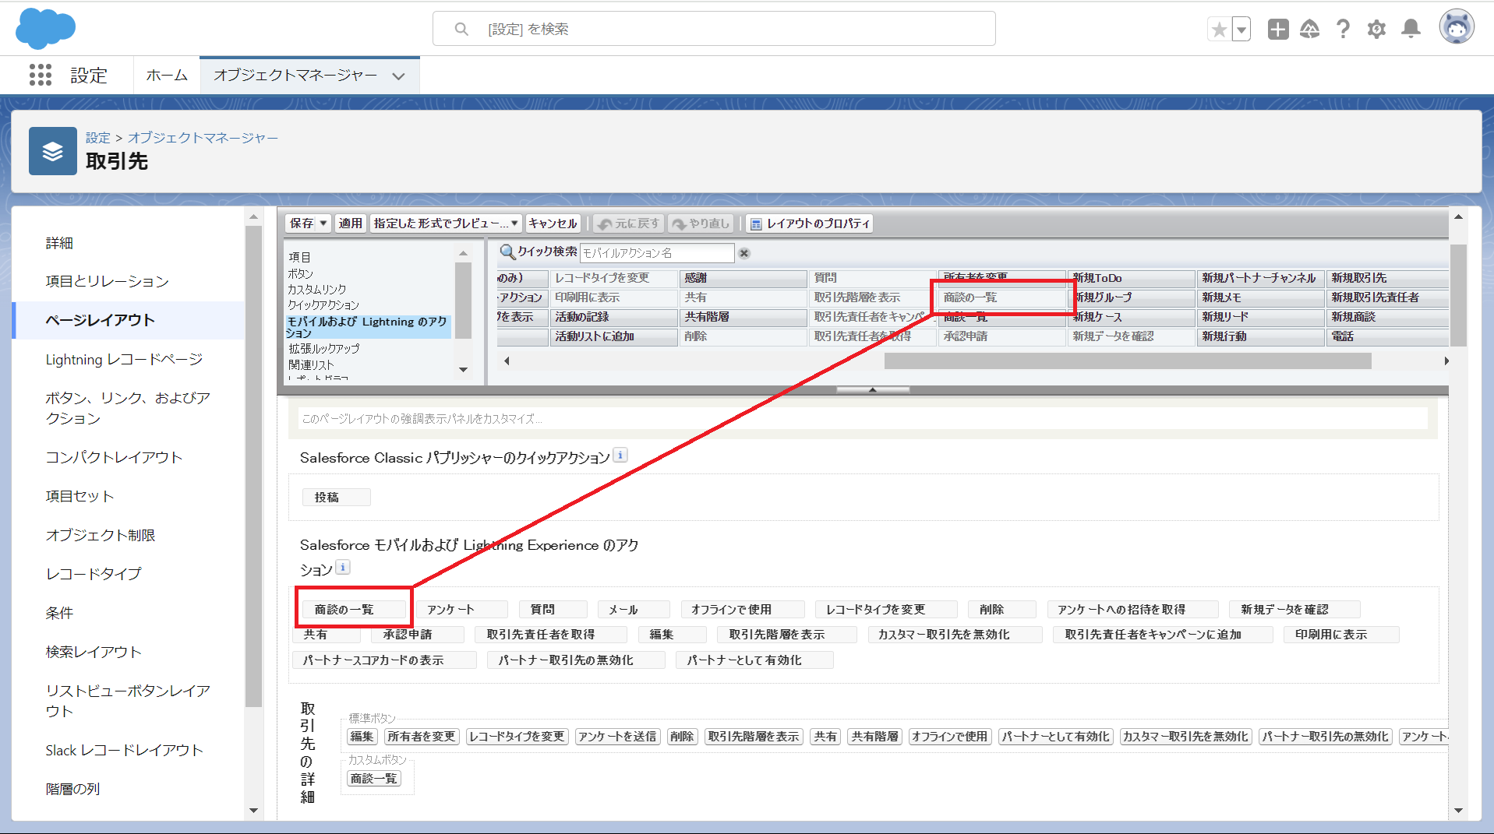The height and width of the screenshot is (834, 1494).
Task: Click the 商談一覧 custom button in detail section
Action: [373, 779]
